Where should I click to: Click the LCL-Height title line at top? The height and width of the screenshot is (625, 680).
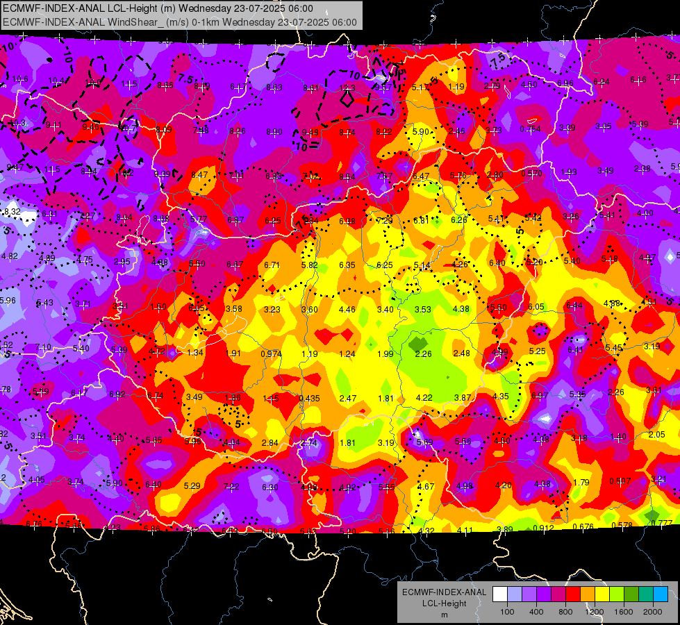click(158, 8)
